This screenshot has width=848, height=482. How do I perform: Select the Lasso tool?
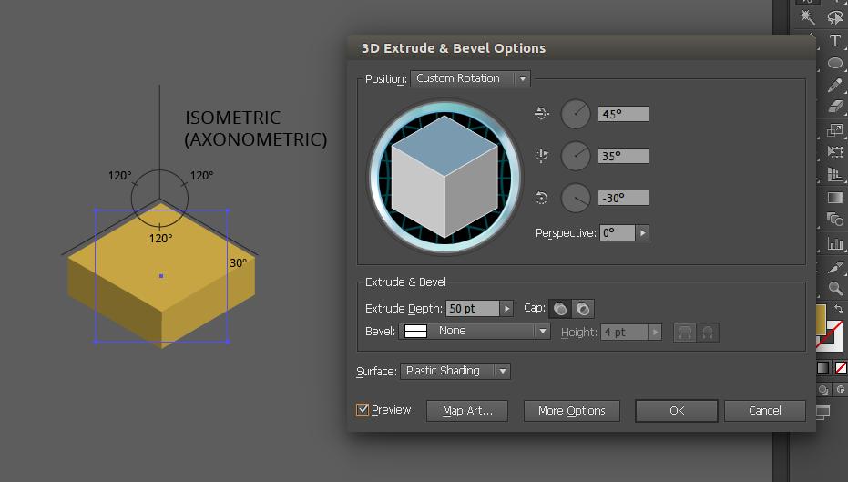coord(835,16)
